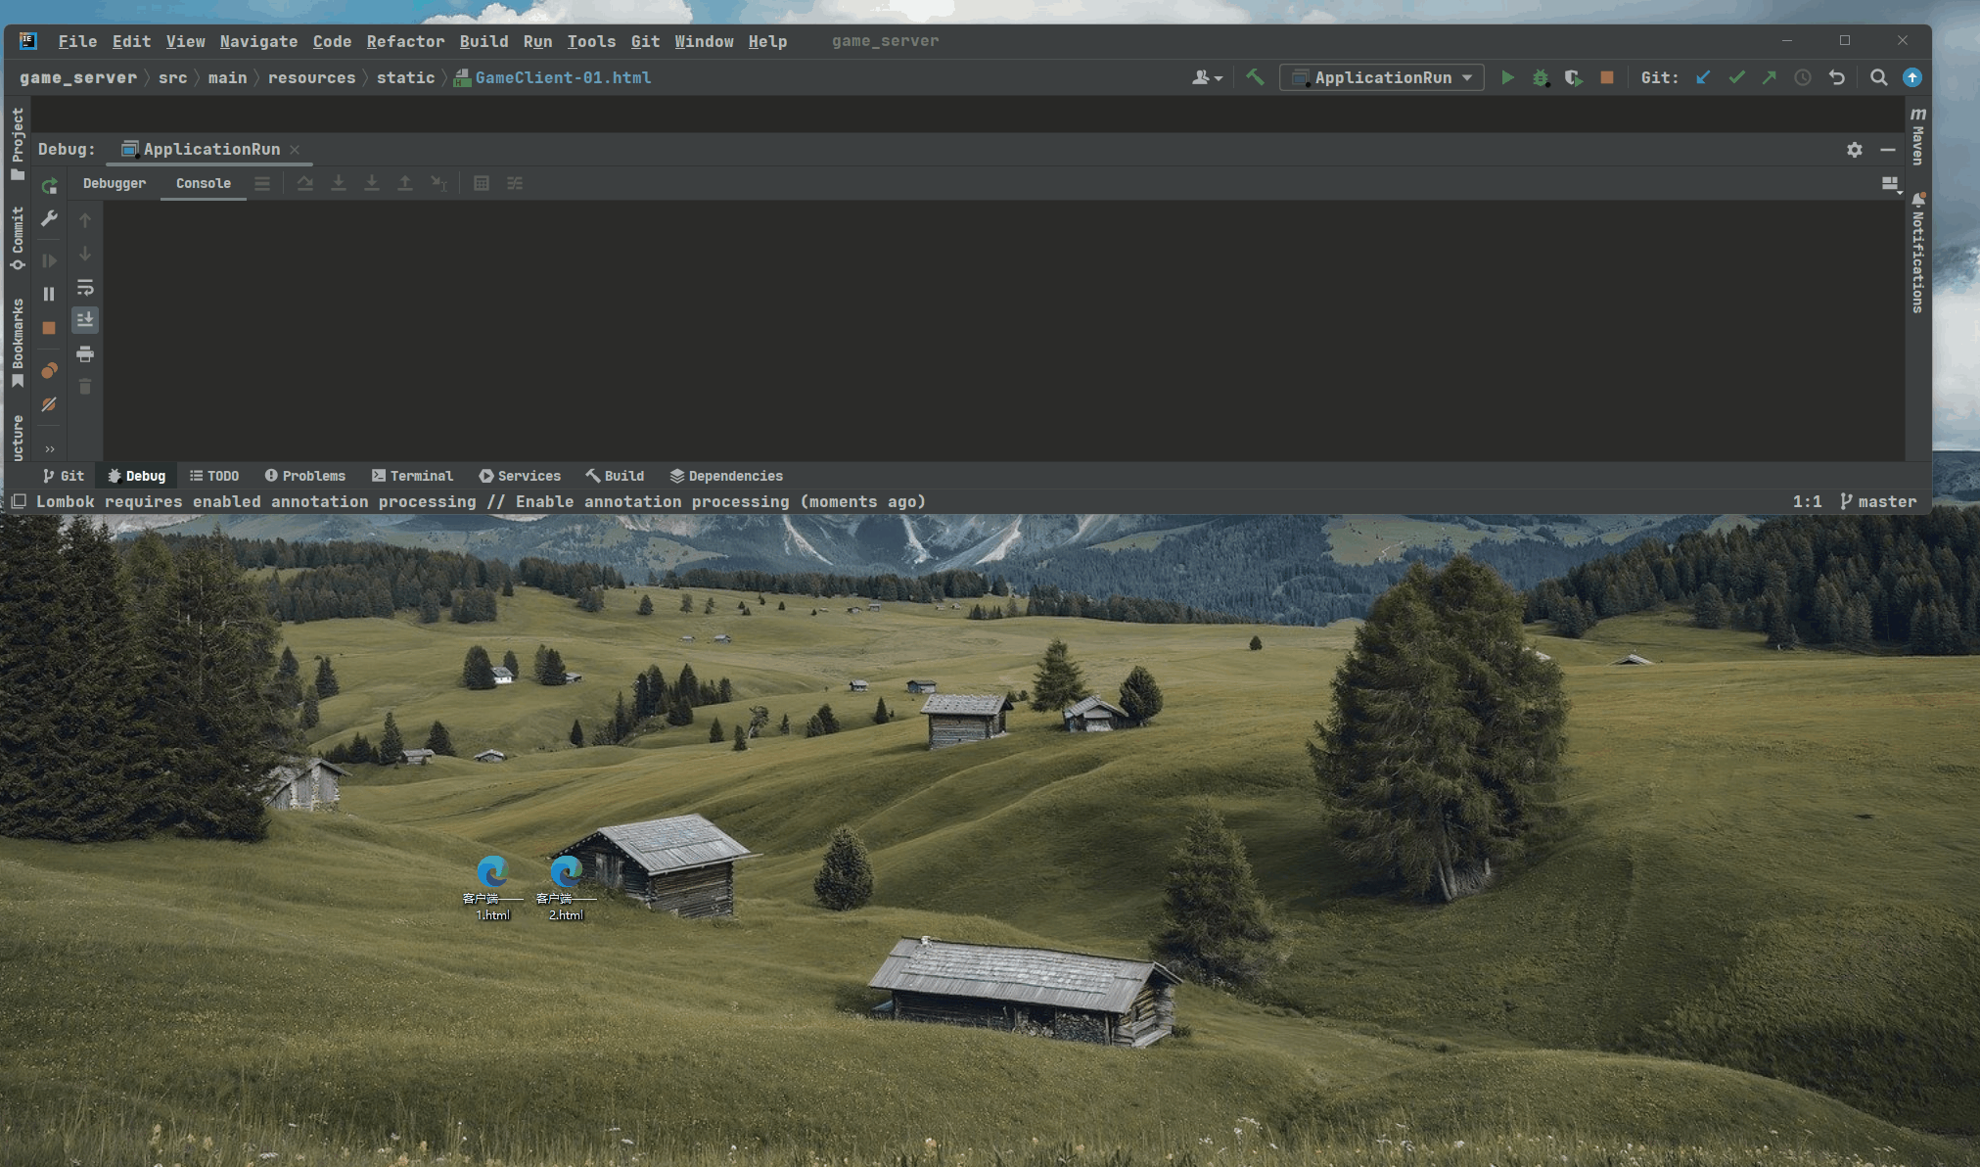
Task: Print the console output with the printer icon
Action: tap(85, 353)
